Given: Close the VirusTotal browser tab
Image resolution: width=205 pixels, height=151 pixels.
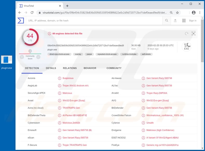Looking at the screenshot, I should (x=60, y=6).
